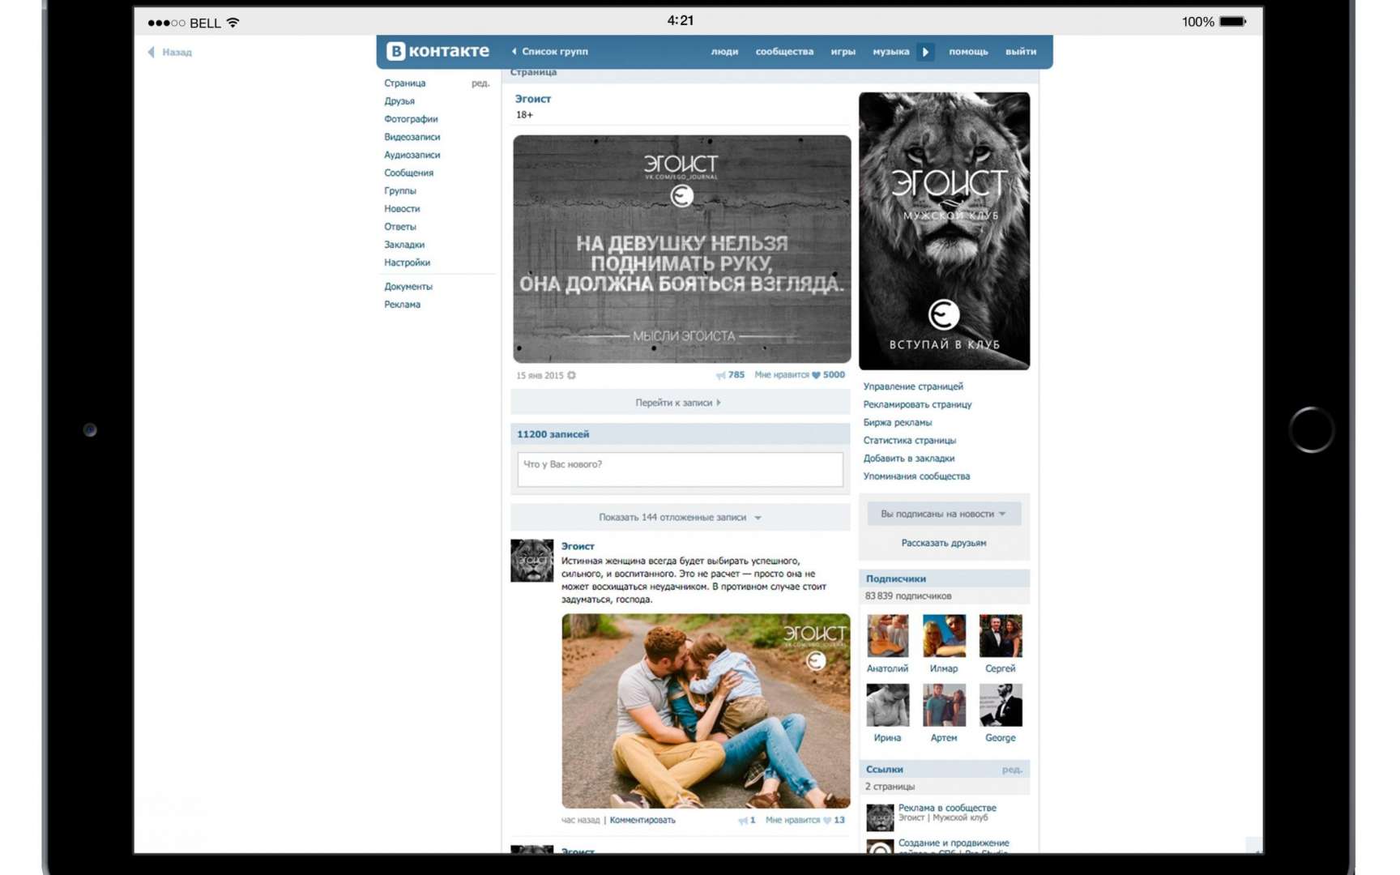Open Реклама в сообществе link
Viewport: 1400px width, 875px height.
point(947,808)
